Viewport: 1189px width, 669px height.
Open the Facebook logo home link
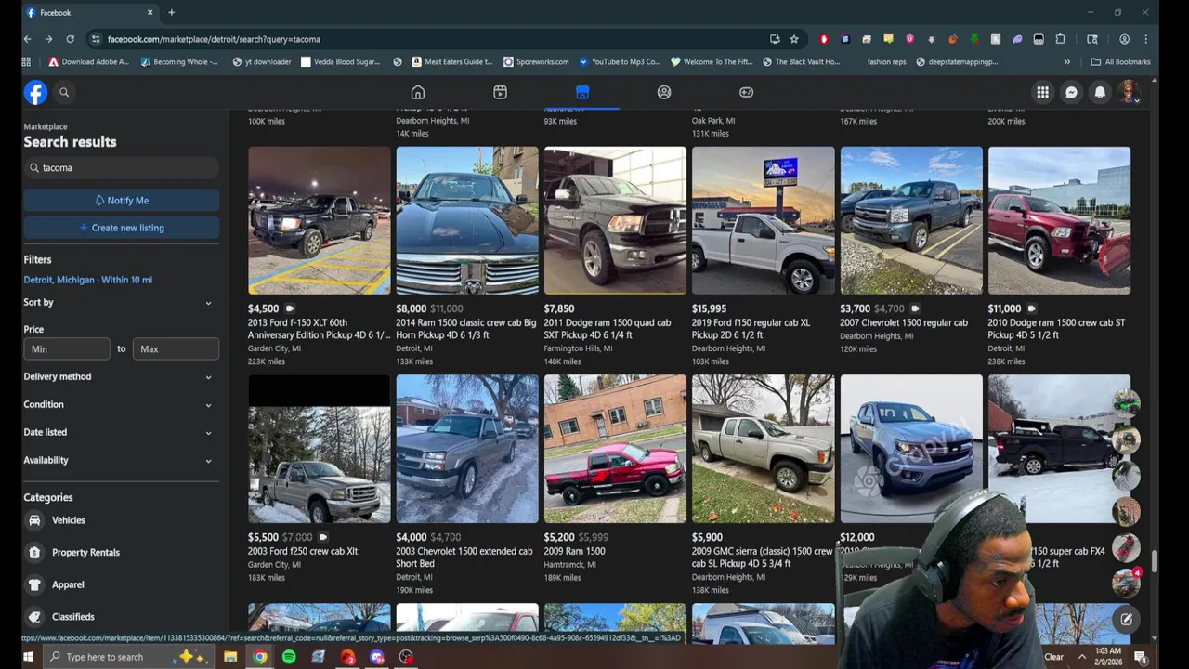(35, 92)
